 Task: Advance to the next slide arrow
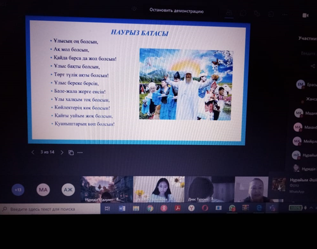click(x=62, y=152)
